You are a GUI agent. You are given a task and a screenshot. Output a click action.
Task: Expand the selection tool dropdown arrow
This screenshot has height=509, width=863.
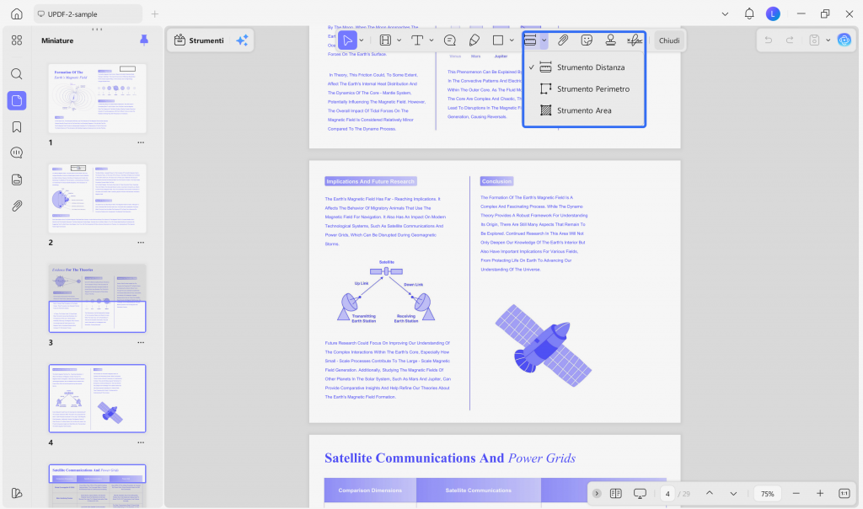tap(362, 40)
